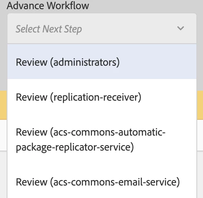Image resolution: width=203 pixels, height=198 pixels.
Task: Click the Advance Workflow label
Action: 48,6
